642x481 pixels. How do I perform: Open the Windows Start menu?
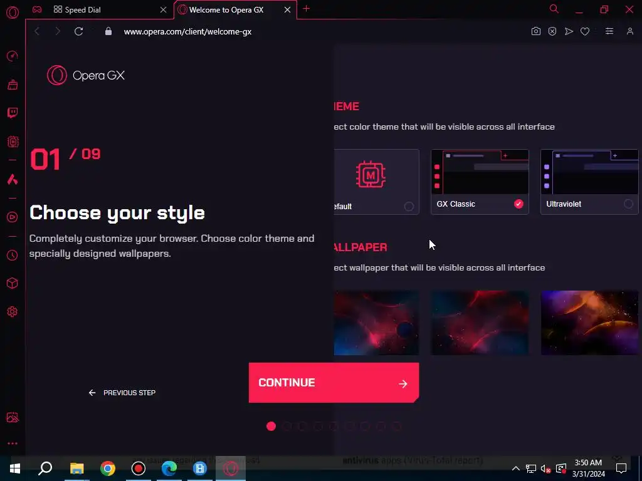[x=15, y=468]
